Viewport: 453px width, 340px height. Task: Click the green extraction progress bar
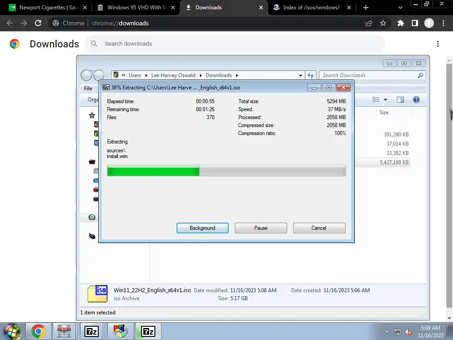coord(226,170)
